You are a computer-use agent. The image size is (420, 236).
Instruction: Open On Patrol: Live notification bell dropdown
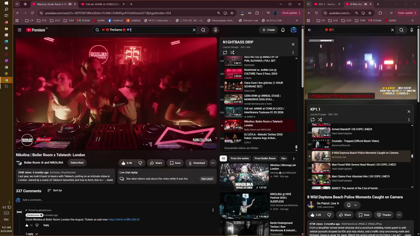point(352,205)
